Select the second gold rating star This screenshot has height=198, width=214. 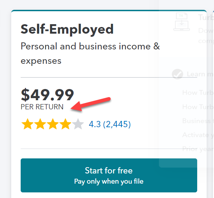click(x=40, y=124)
